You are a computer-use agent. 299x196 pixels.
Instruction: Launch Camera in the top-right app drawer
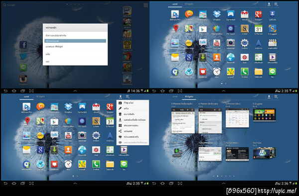point(231,43)
